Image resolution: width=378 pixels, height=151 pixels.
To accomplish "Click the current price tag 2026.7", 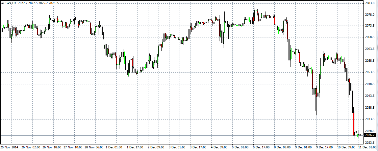I will point(370,135).
